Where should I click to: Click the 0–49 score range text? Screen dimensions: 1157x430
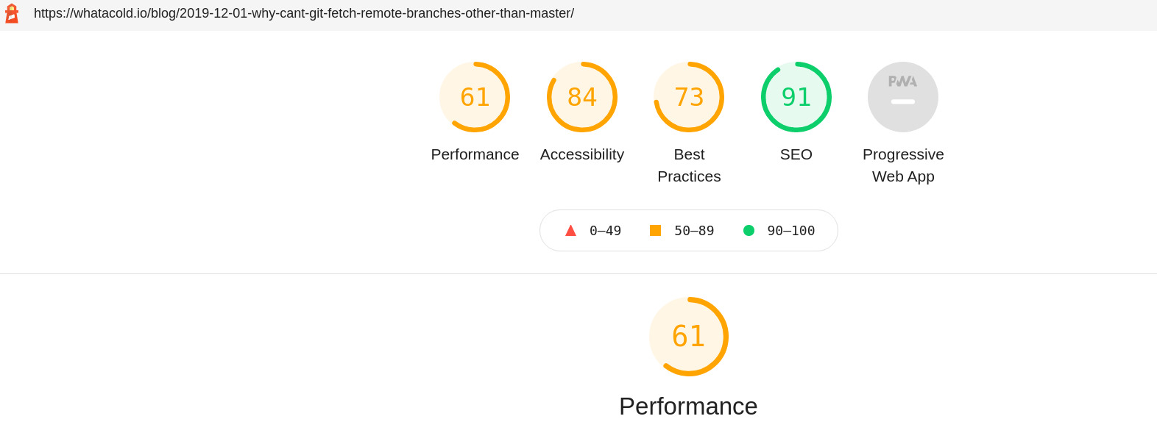click(605, 231)
